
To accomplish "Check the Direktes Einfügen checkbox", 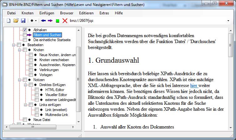I will tap(31, 84).
